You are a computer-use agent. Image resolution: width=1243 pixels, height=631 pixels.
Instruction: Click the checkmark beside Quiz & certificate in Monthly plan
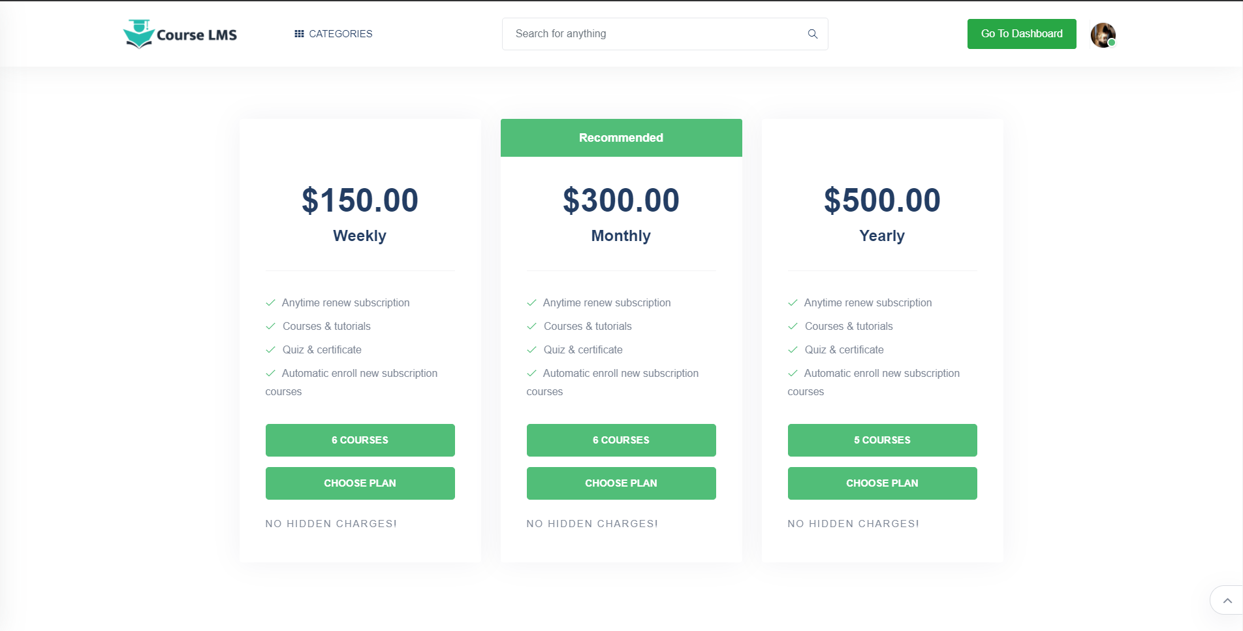point(531,349)
